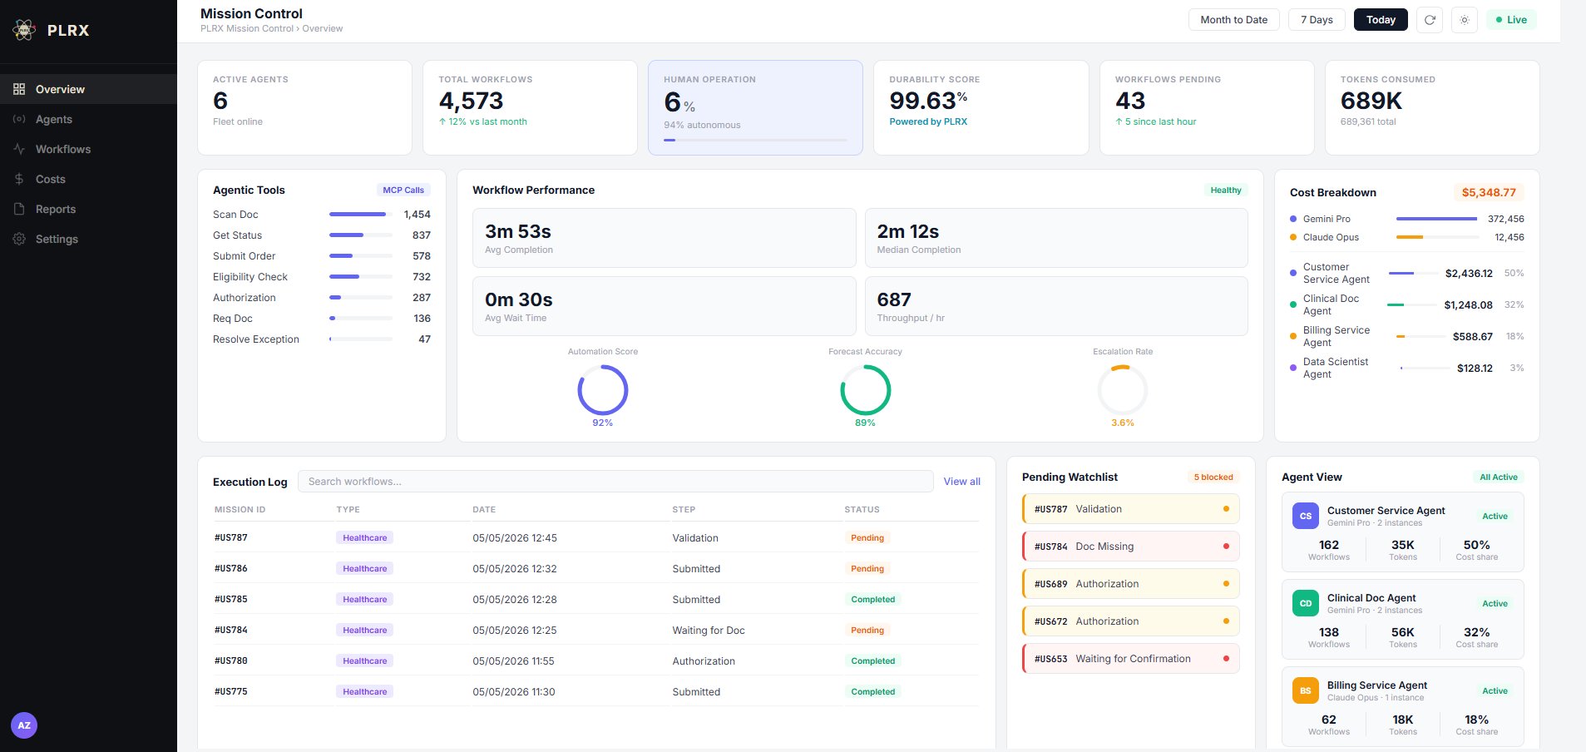1586x752 pixels.
Task: Click the Agents sidebar icon
Action: pos(19,119)
